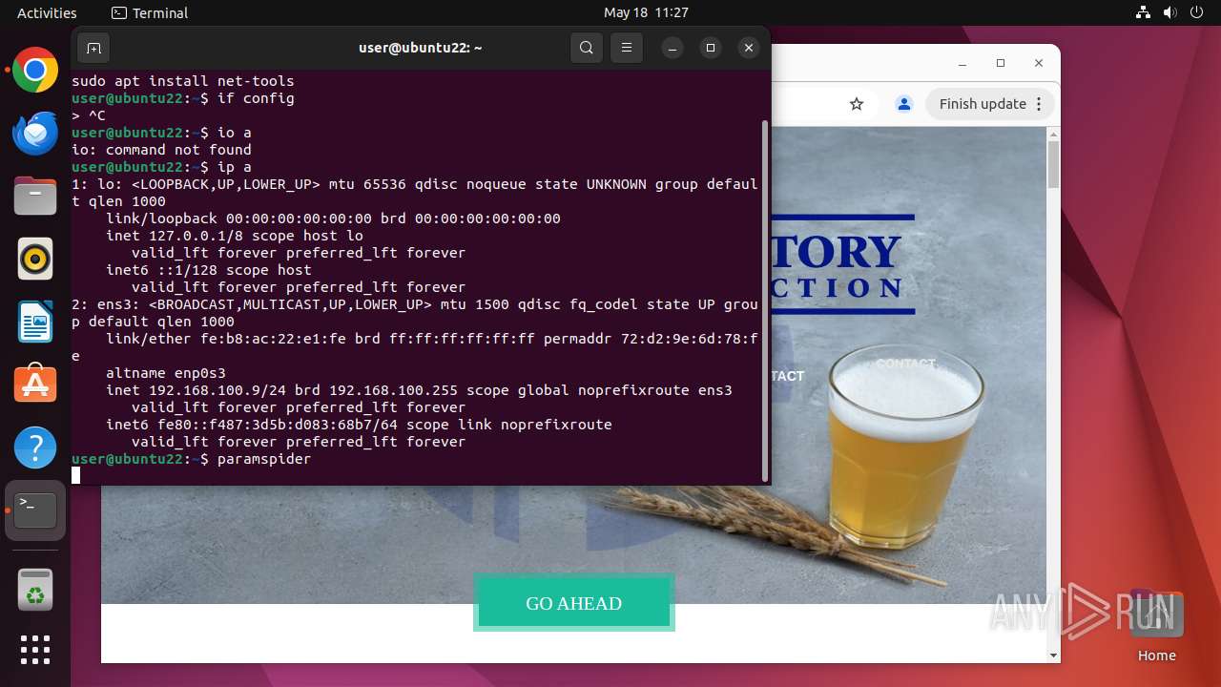
Task: Click the Chrome scrollbar down arrow
Action: coord(1053,656)
